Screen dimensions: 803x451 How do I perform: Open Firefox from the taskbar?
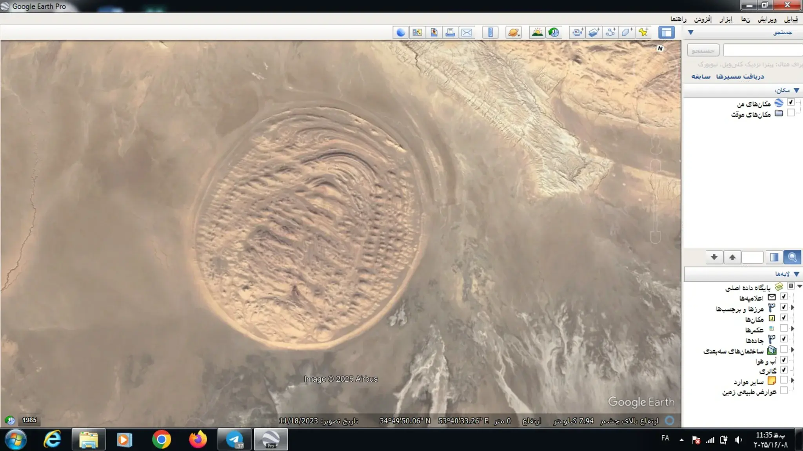point(198,439)
